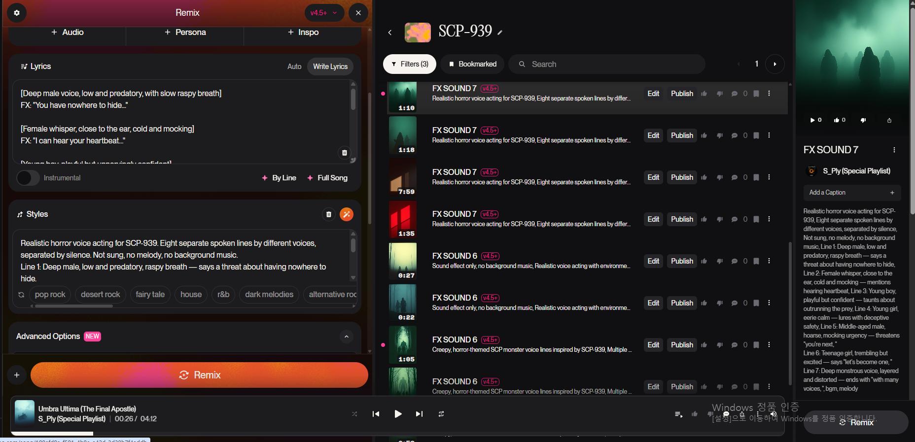915x442 pixels.
Task: Publish the 1:35 FX SOUND 7 track
Action: (682, 219)
